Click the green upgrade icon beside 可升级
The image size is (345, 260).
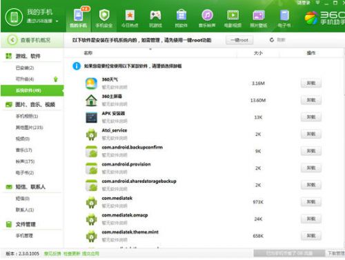[x=55, y=79]
